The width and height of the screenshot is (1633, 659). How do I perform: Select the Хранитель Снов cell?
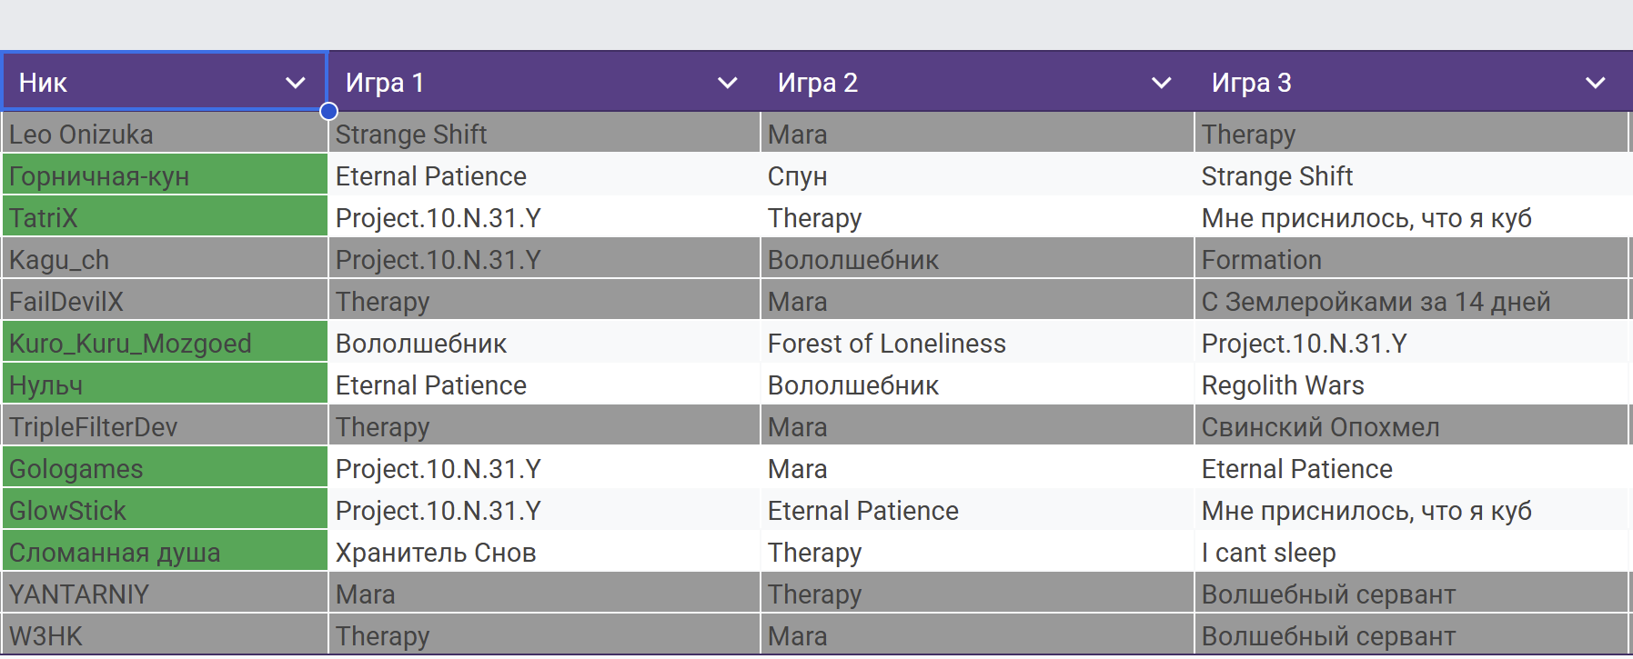(543, 553)
